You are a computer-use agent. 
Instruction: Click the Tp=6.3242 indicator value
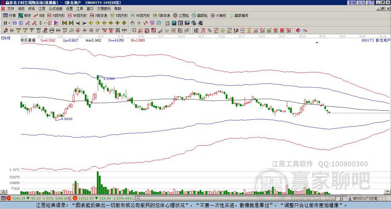pos(48,40)
